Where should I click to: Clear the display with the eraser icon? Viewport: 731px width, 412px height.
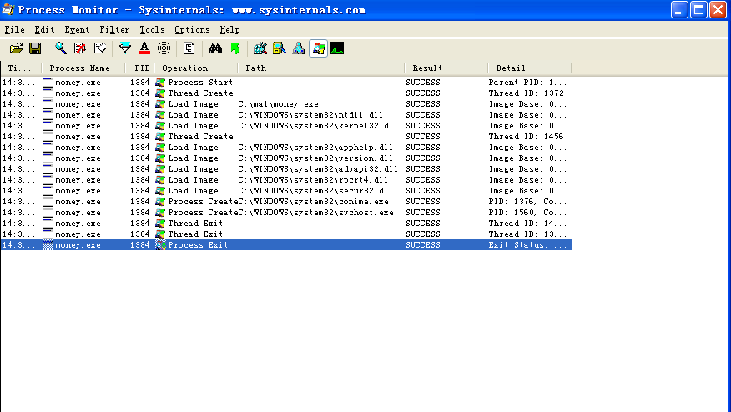100,48
